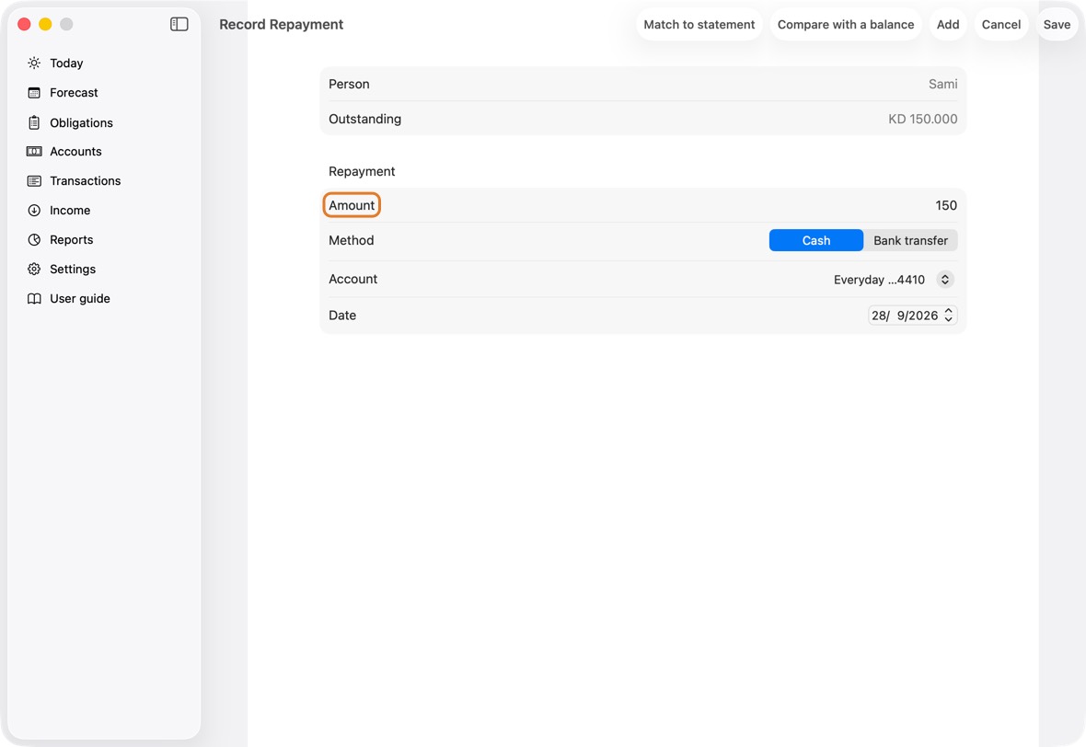Open the User guide
This screenshot has height=747, width=1086.
pos(80,298)
